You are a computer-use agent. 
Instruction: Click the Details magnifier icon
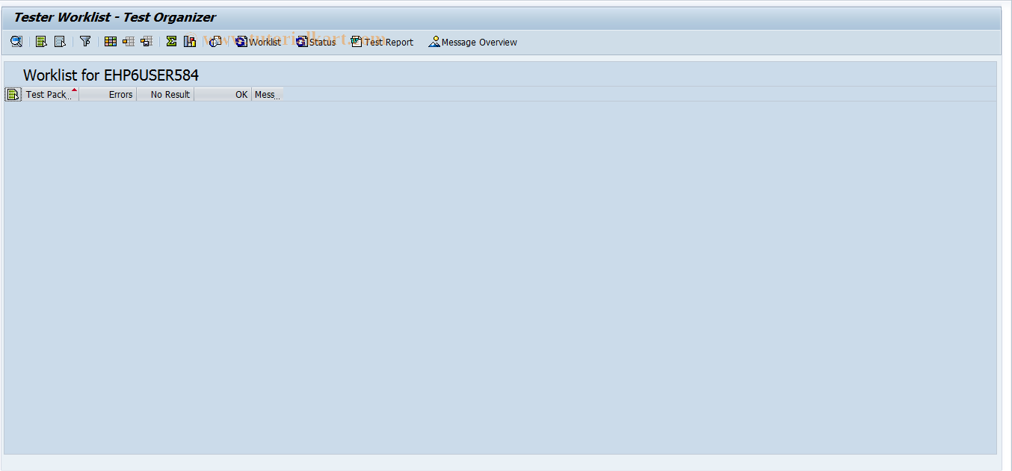click(x=16, y=42)
